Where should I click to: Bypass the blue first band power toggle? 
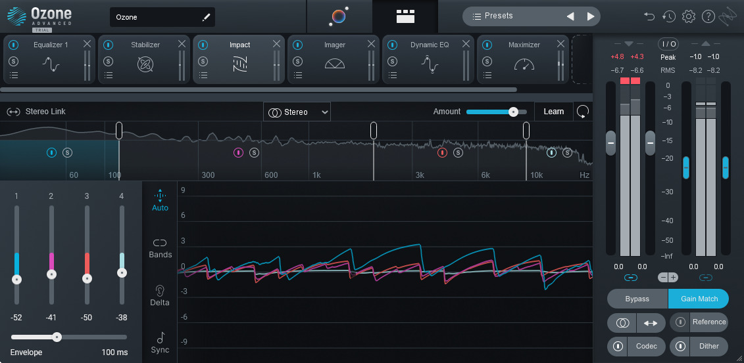52,152
